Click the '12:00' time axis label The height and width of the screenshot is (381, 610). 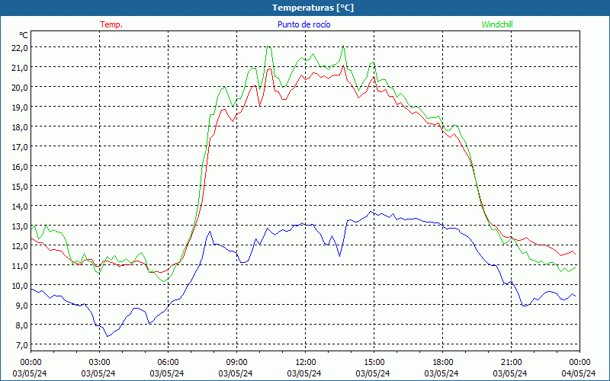tap(306, 363)
